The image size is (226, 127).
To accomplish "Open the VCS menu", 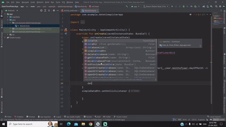I will pyautogui.click(x=63, y=2).
